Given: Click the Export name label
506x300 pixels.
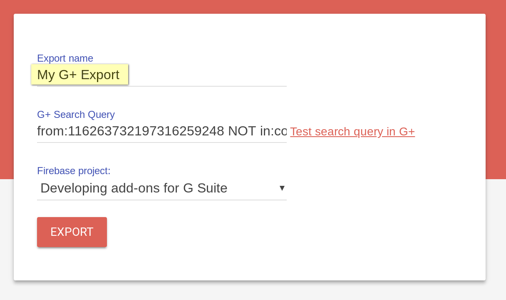Looking at the screenshot, I should click(x=65, y=58).
